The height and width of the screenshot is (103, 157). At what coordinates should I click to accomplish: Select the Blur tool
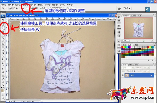click(3, 57)
